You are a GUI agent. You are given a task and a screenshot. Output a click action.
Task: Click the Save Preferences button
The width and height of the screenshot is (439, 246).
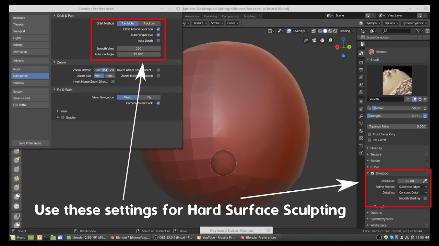pyautogui.click(x=30, y=143)
